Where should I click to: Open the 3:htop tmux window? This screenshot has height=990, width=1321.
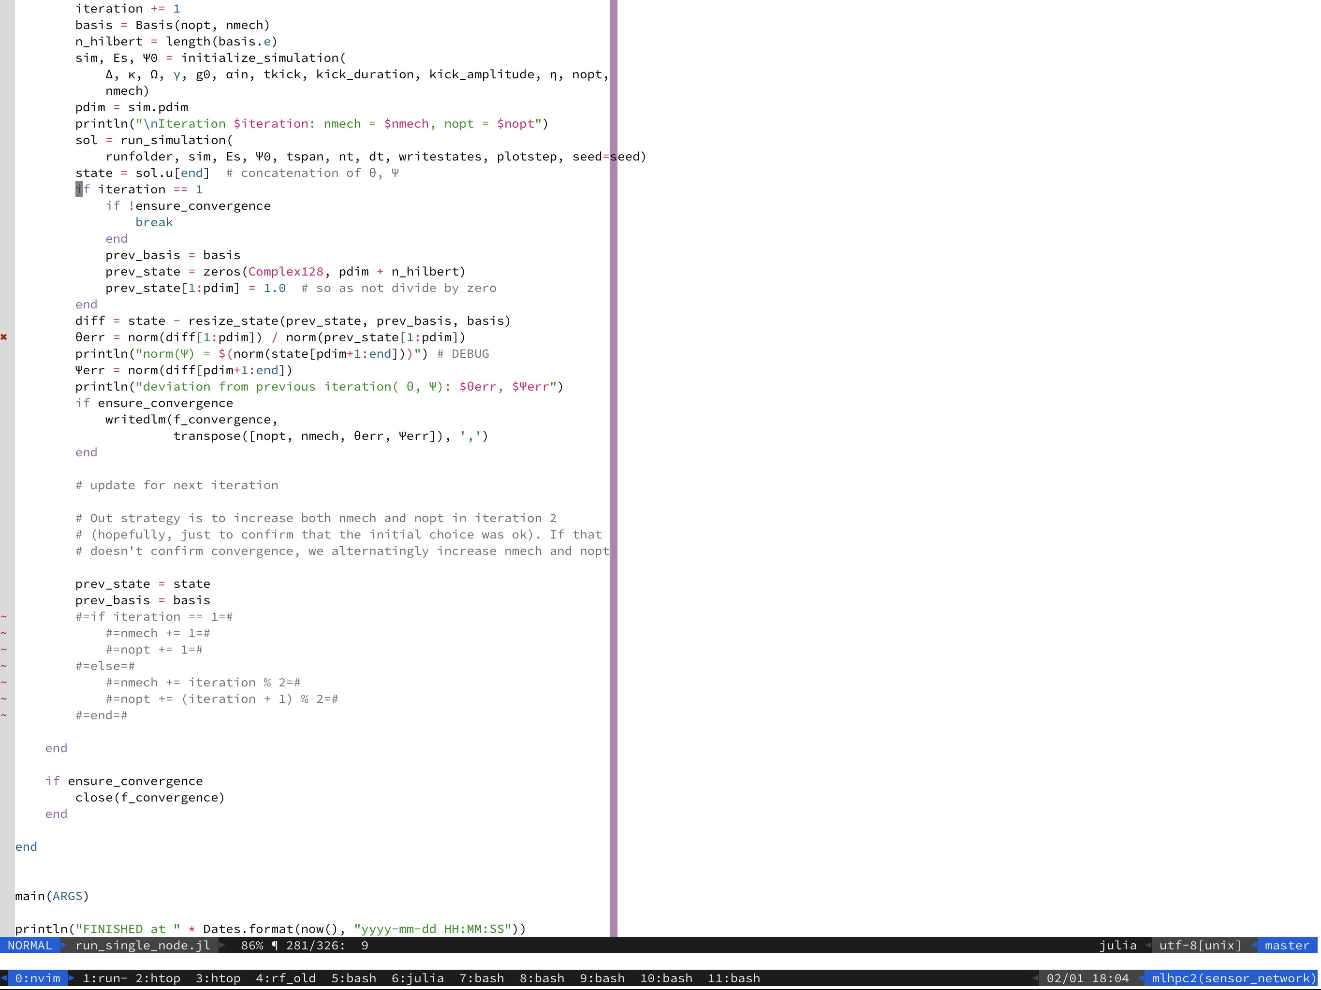coord(218,978)
